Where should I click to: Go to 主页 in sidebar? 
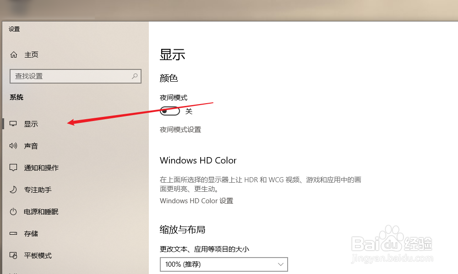point(31,54)
